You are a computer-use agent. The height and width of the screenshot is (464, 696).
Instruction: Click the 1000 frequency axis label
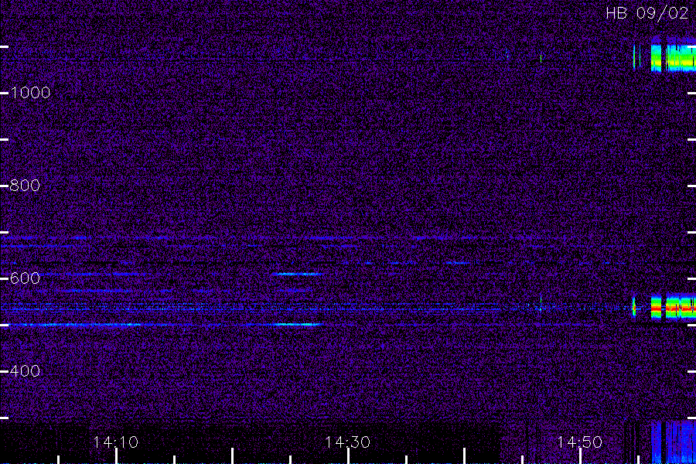30,93
